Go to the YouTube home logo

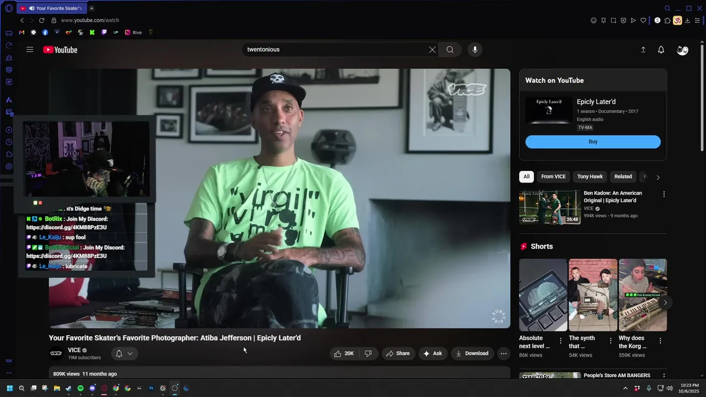point(60,50)
